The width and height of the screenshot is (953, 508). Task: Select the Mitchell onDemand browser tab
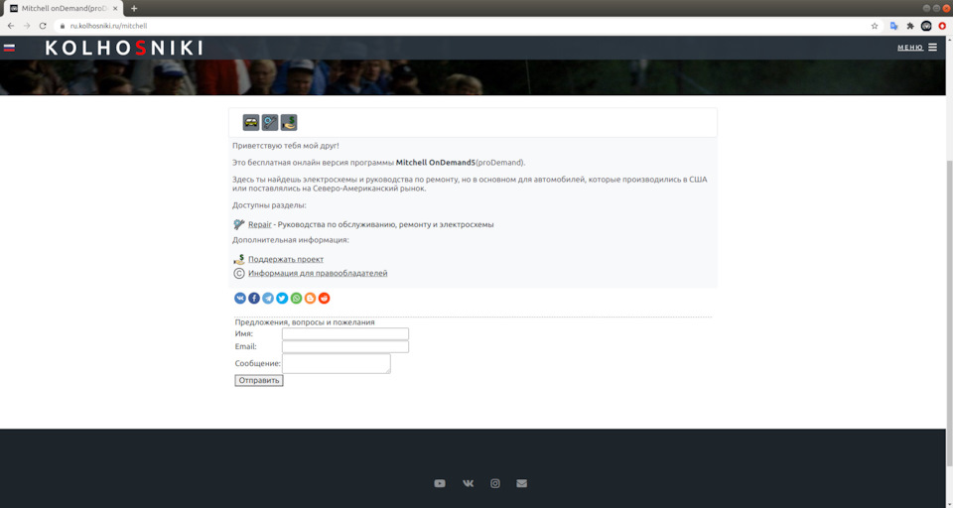(64, 9)
